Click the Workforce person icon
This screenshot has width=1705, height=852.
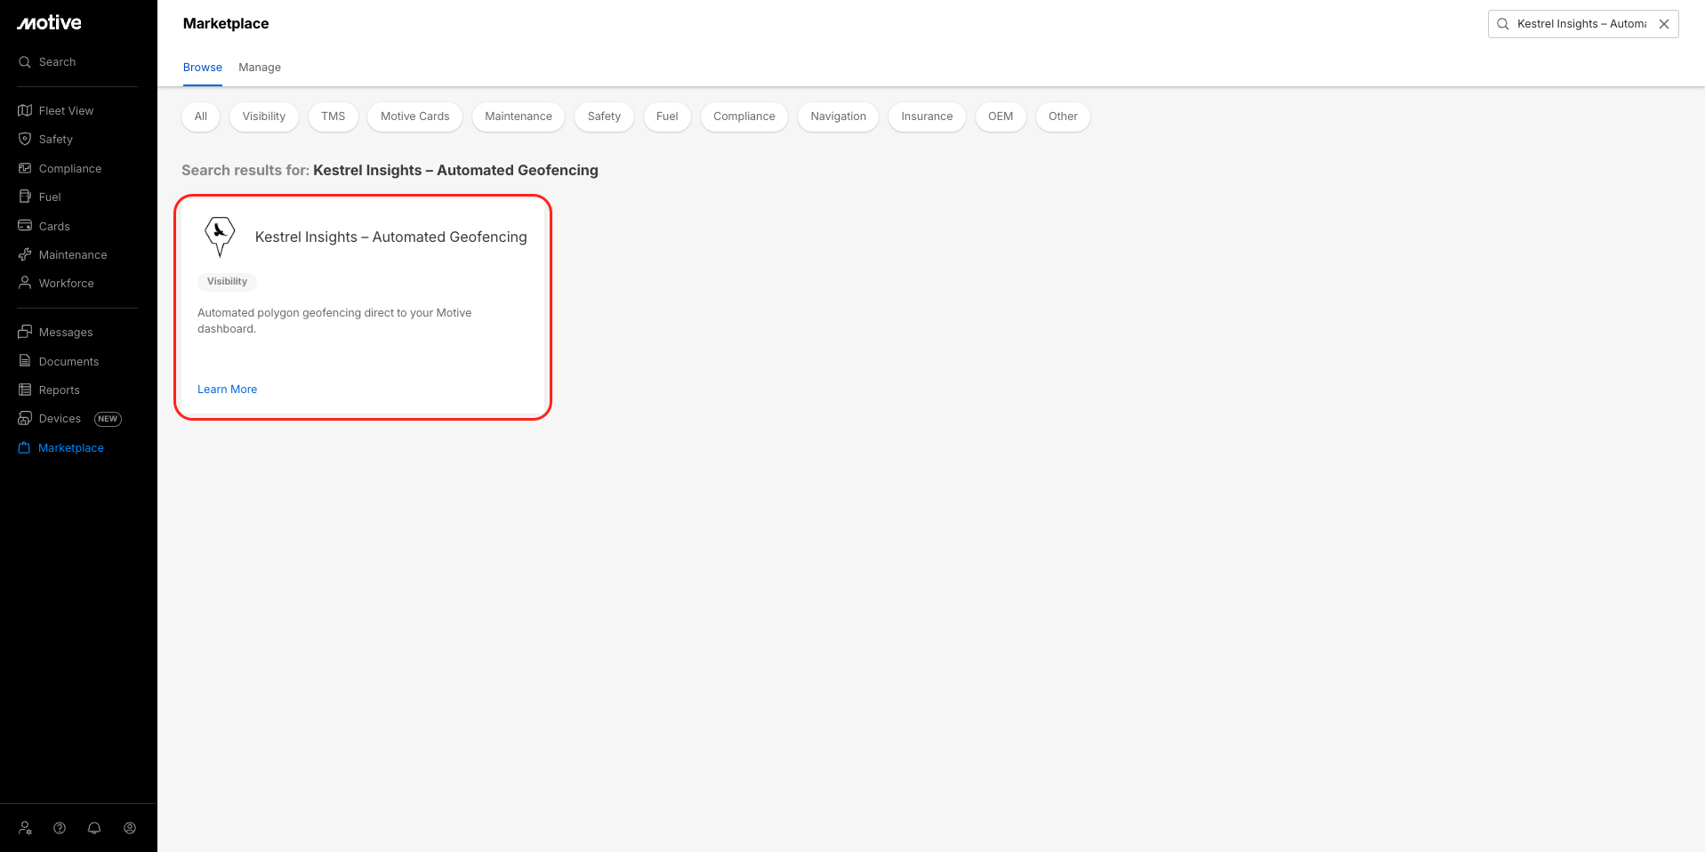point(25,283)
